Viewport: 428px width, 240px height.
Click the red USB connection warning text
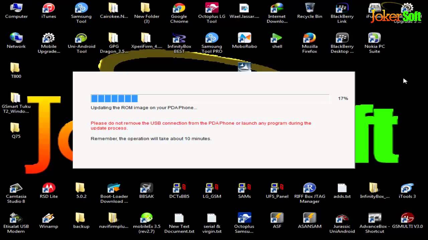201,126
